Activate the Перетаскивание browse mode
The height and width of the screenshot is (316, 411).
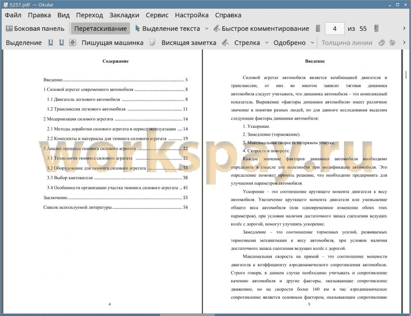pyautogui.click(x=100, y=29)
